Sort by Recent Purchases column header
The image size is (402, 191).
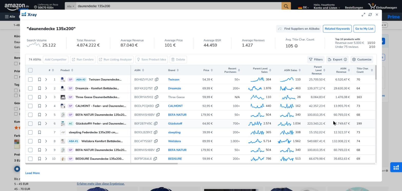[232, 70]
